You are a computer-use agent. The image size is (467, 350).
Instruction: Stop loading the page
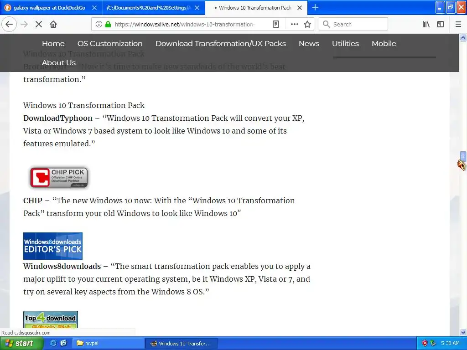tap(39, 24)
